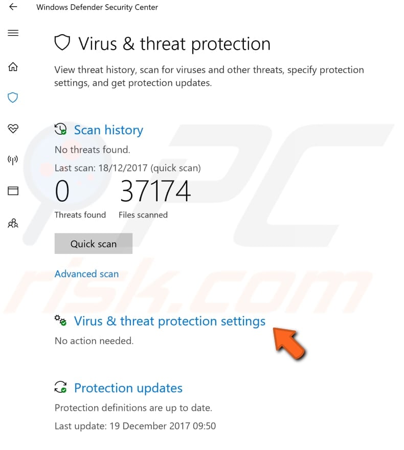
Task: Open the Protection updates page
Action: coord(128,388)
